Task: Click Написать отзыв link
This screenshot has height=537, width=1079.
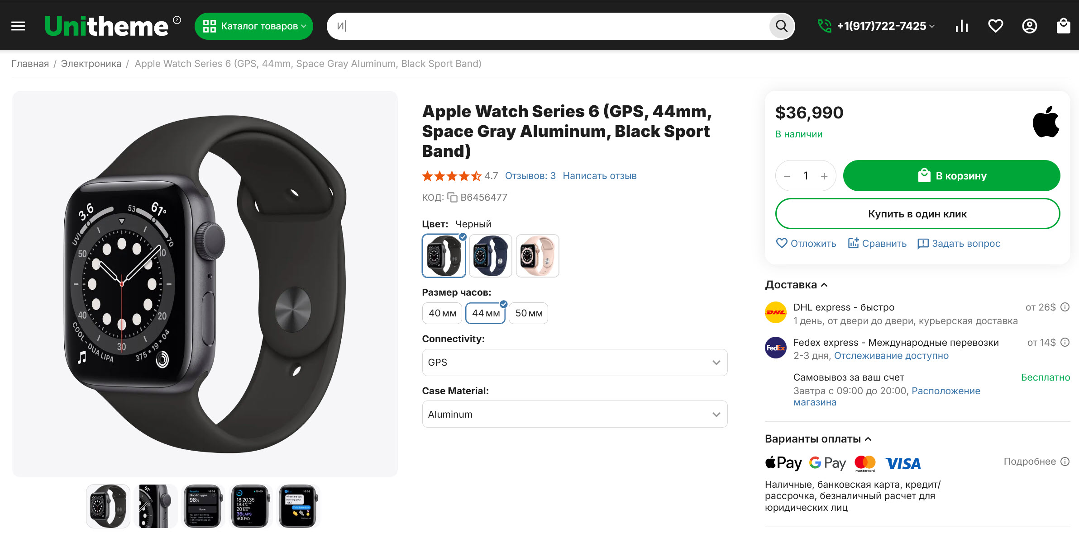Action: pos(599,176)
